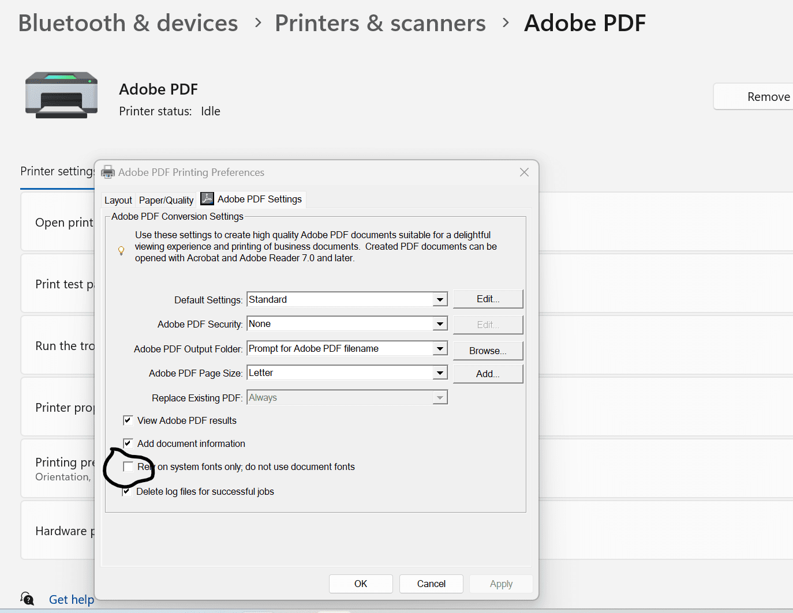Click the lightbulb tip icon
Screen dimensions: 793x613
pos(121,251)
